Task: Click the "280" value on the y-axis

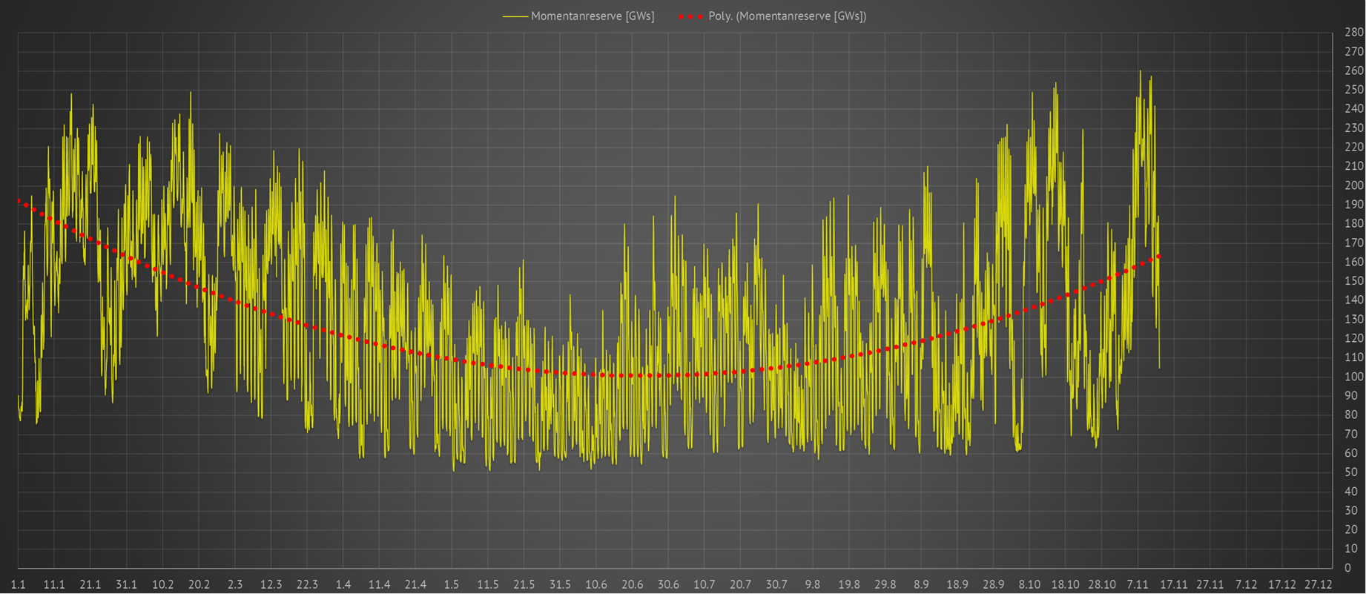Action: tap(1353, 33)
